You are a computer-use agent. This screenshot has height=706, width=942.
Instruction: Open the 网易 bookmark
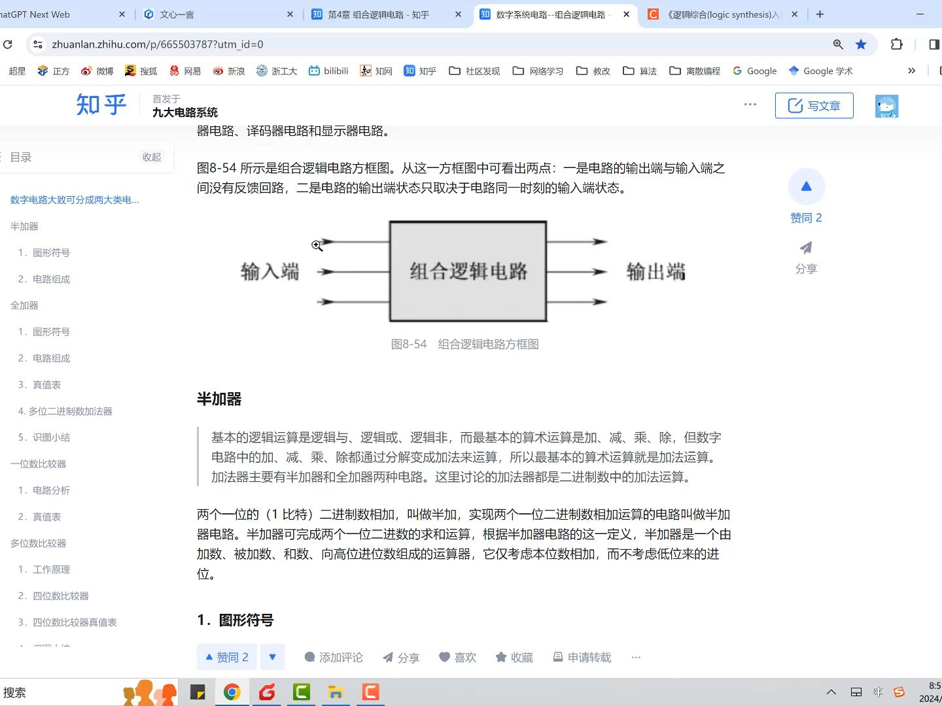tap(185, 71)
